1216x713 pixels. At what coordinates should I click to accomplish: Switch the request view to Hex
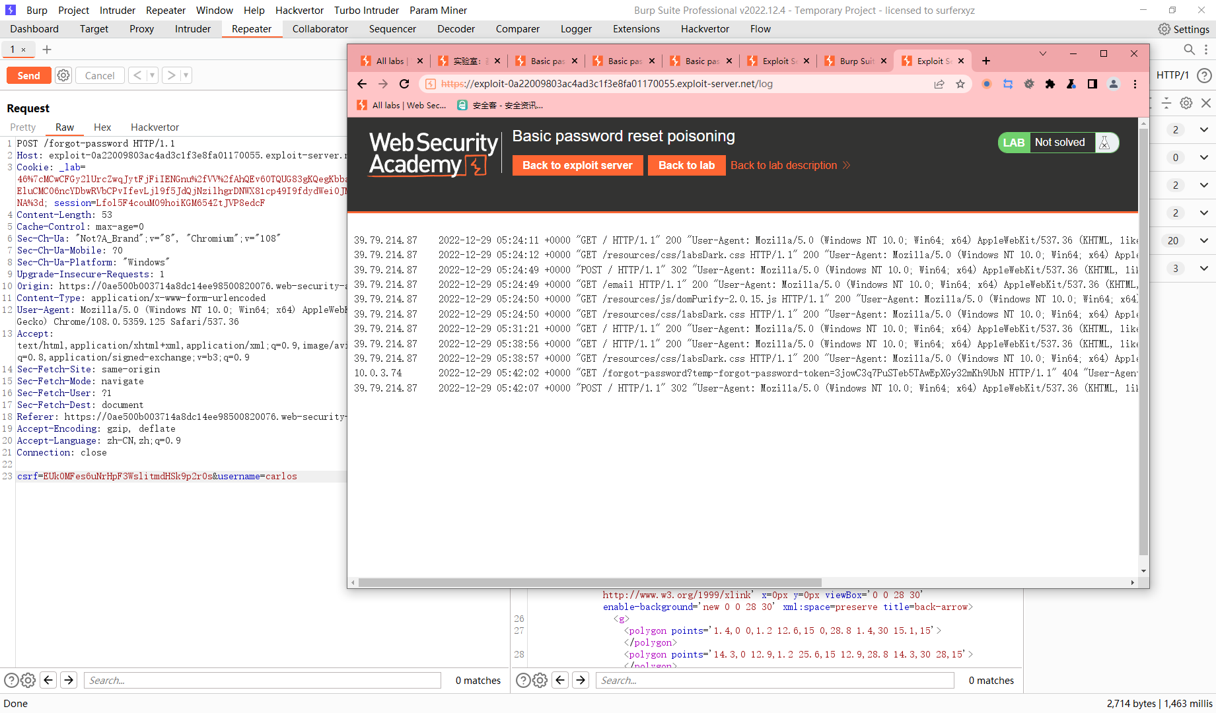tap(102, 127)
